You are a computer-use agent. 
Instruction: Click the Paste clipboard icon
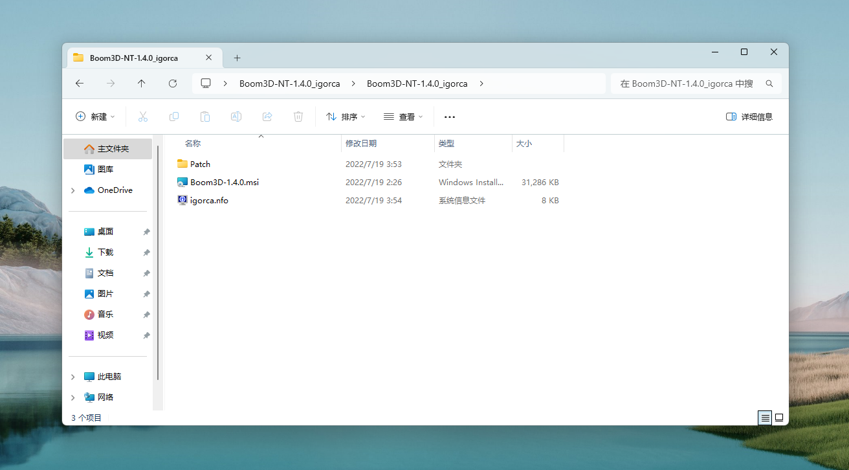205,117
